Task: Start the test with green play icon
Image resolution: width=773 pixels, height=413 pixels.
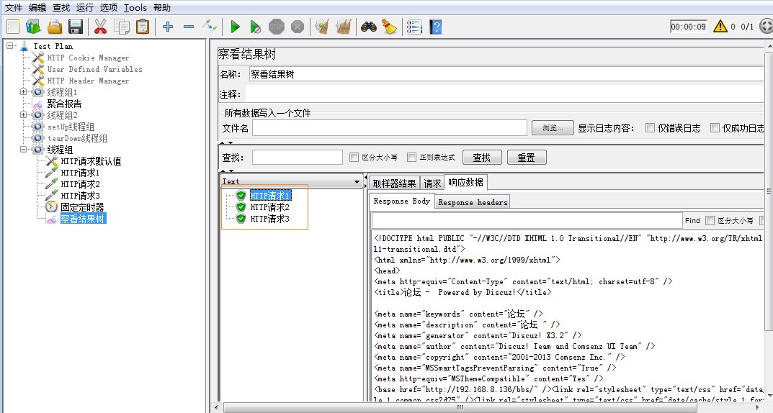Action: (x=235, y=27)
